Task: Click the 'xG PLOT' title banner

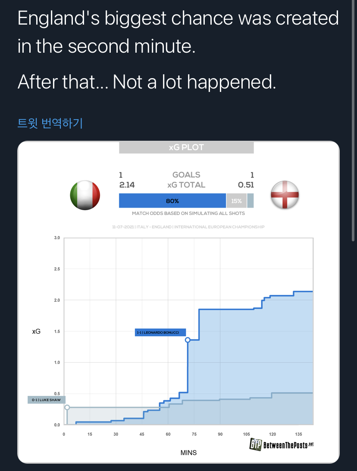Action: (x=186, y=147)
